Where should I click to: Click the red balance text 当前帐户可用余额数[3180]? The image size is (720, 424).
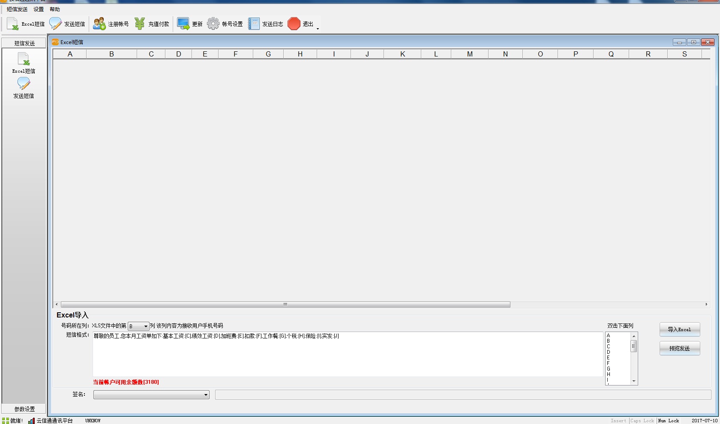point(126,382)
